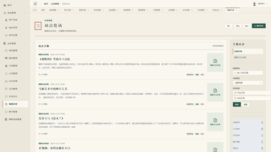Screen dimensions: 271x152
Task: Click the 业务管理 icon in sidebar
Action: pos(5,44)
